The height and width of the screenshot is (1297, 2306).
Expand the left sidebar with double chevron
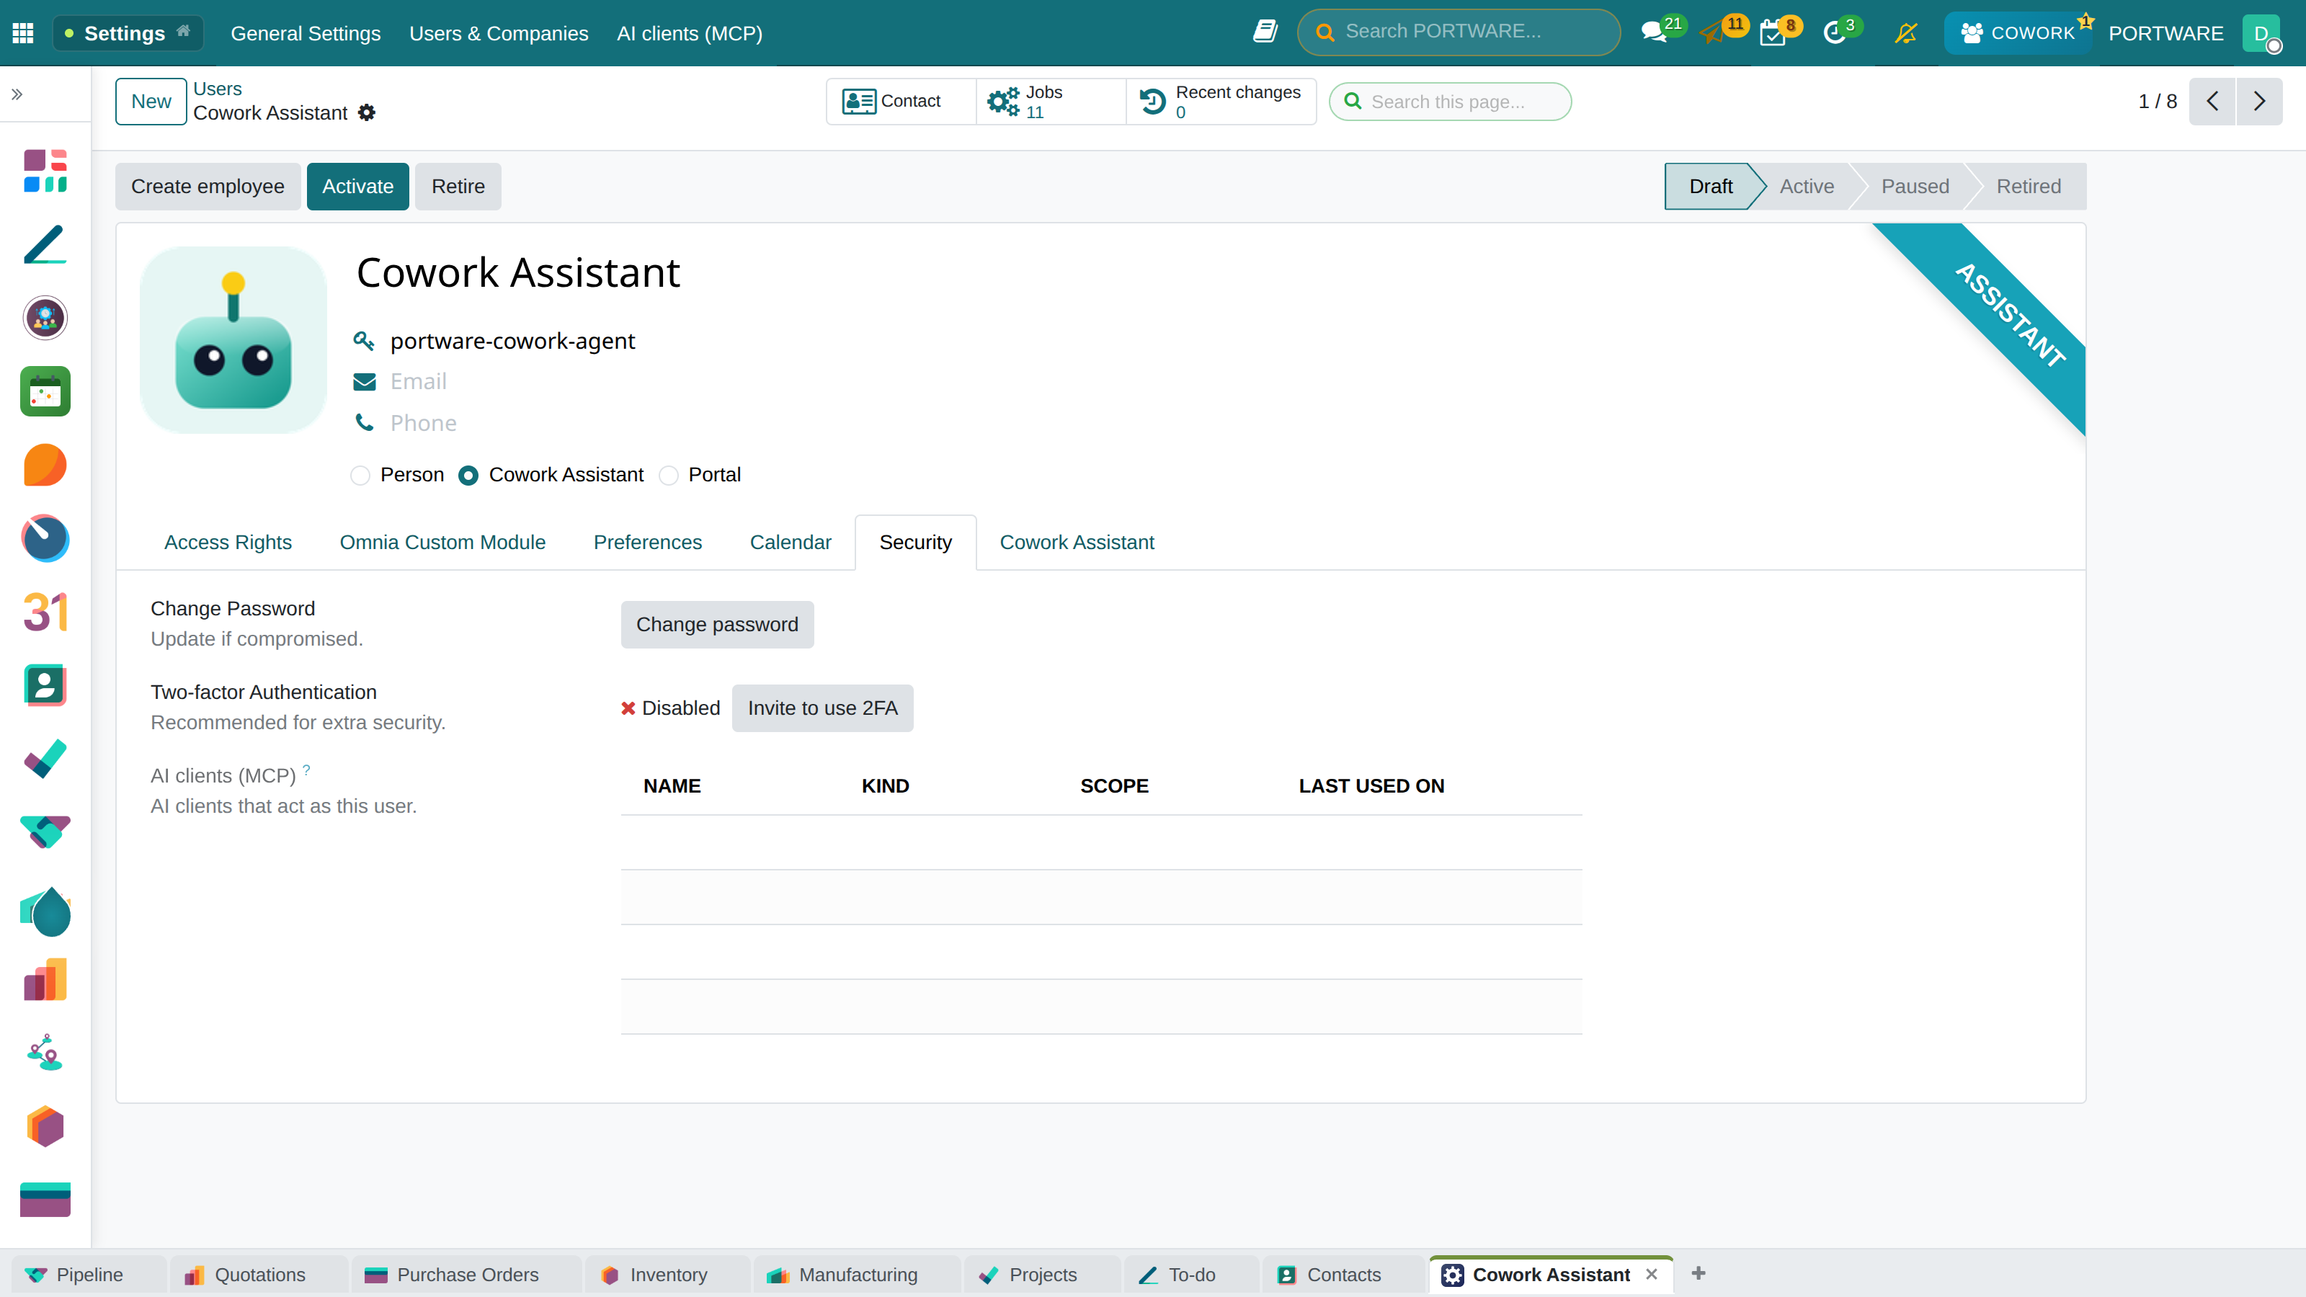pyautogui.click(x=17, y=94)
